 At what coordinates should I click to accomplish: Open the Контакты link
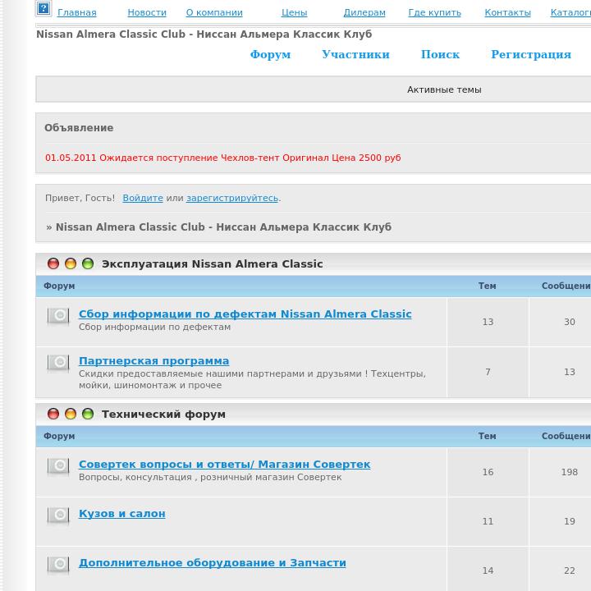coord(508,12)
